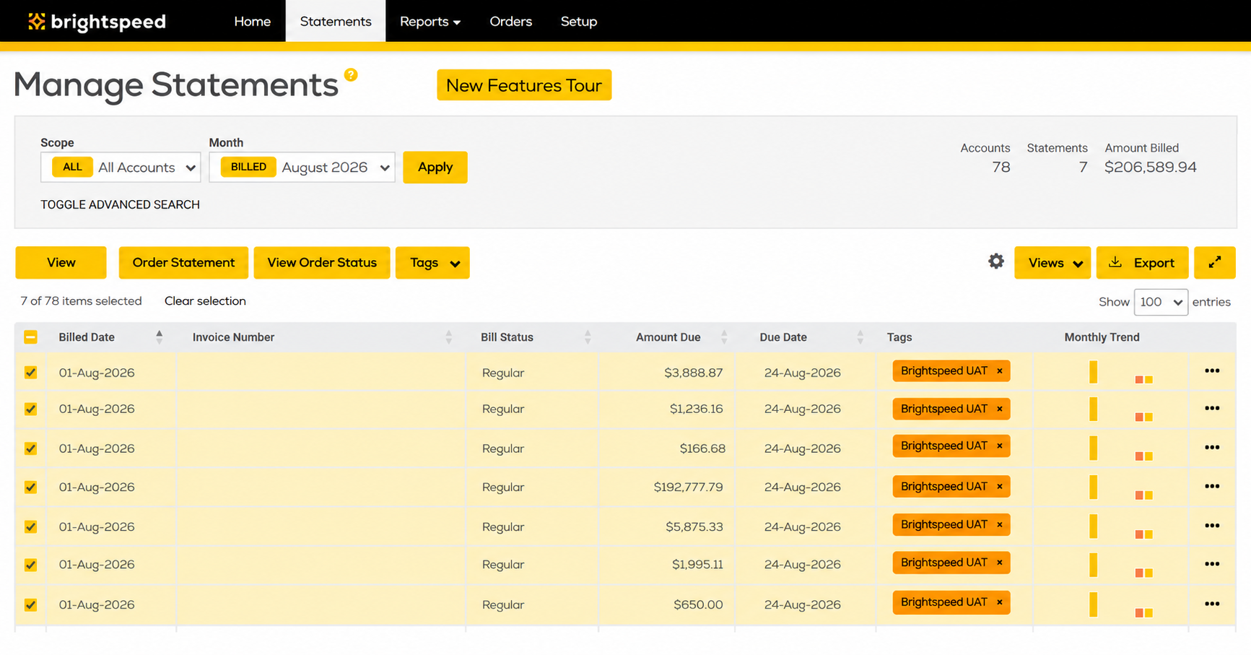Screen dimensions: 1251x655
Task: Remove Brightspeed UAT tag from $1,995.11 row
Action: pos(1000,563)
